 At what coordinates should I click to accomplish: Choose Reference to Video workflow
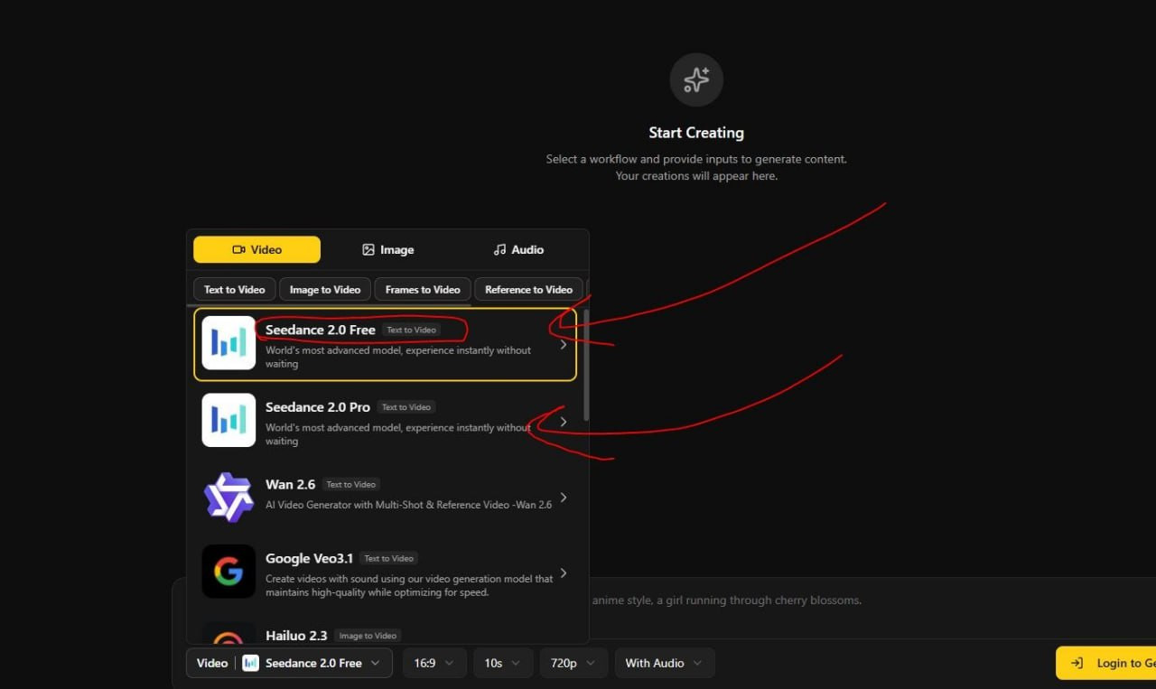pyautogui.click(x=528, y=290)
